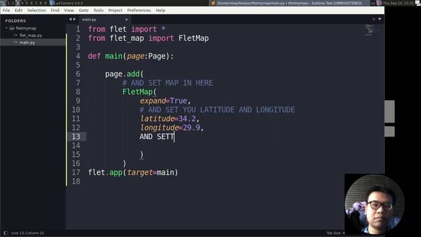Select the fletmymap folder in sidebar
The width and height of the screenshot is (421, 237).
click(26, 28)
